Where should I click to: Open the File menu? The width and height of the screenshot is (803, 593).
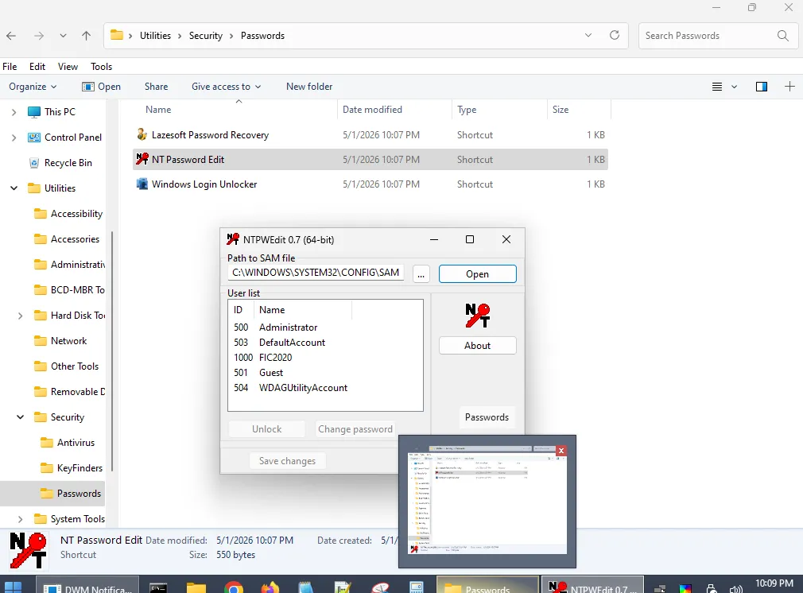point(10,67)
